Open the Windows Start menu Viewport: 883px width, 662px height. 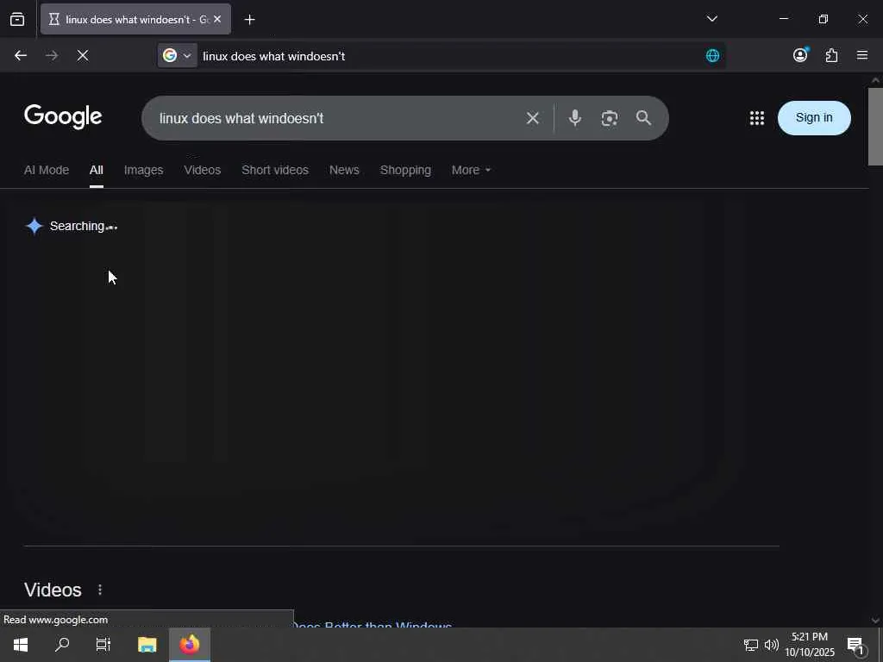click(x=21, y=645)
